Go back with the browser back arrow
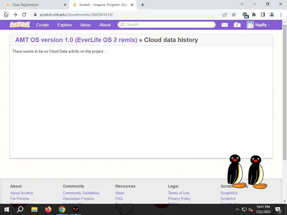 coord(6,15)
